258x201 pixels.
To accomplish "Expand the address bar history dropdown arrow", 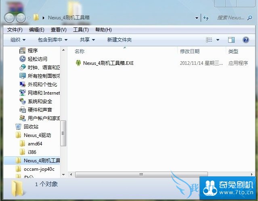I will [197, 18].
